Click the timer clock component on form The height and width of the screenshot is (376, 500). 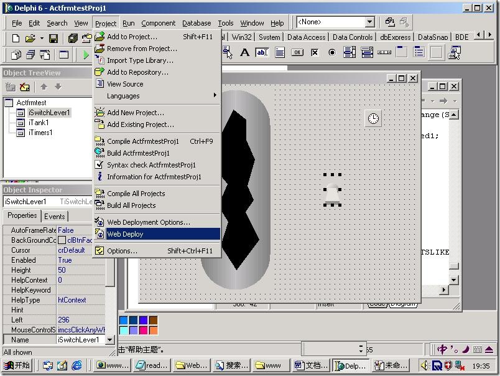click(373, 118)
